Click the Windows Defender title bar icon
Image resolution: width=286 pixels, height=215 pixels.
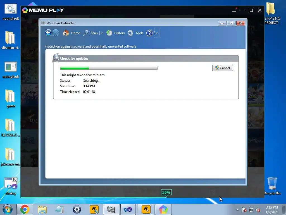tap(43, 23)
